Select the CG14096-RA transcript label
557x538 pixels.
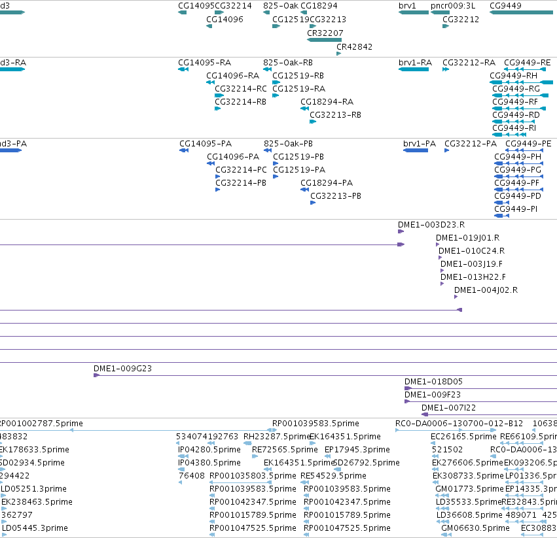coord(232,76)
